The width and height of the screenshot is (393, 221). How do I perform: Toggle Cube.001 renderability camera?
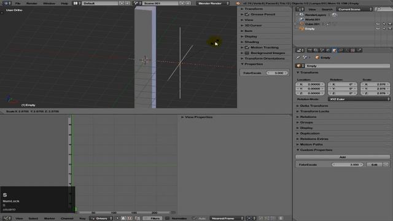click(390, 24)
